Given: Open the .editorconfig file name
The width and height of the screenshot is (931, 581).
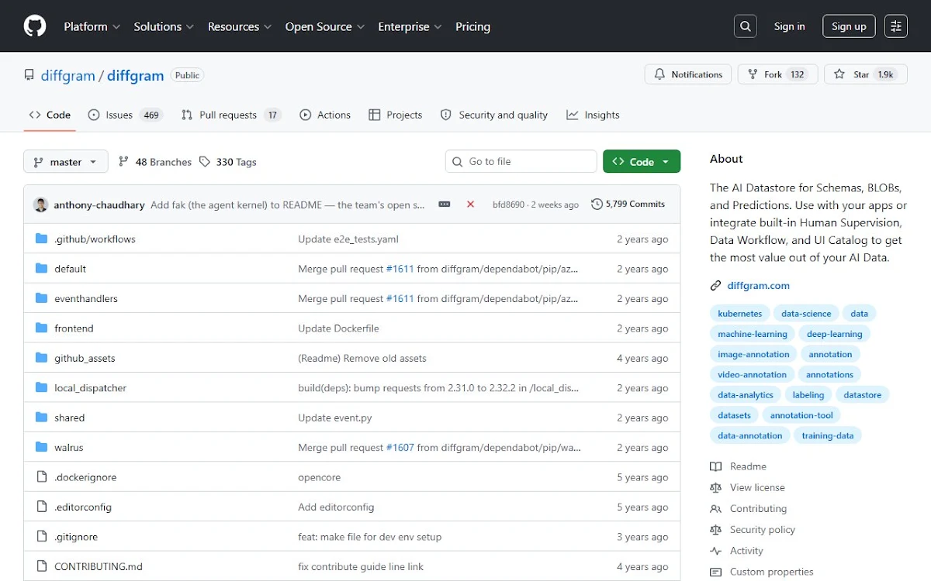Looking at the screenshot, I should coord(83,507).
